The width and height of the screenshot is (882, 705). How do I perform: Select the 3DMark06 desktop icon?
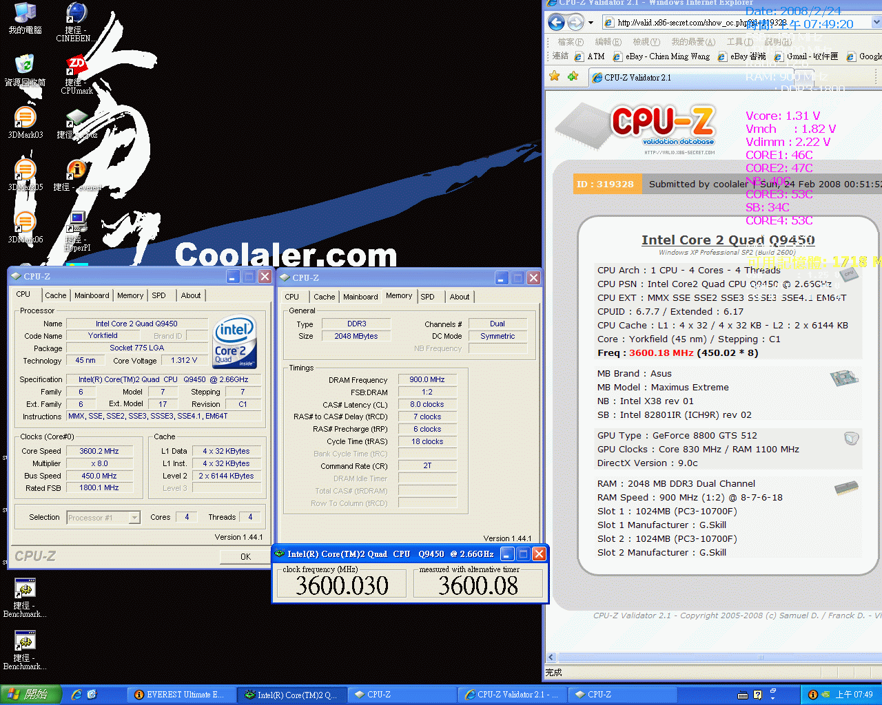point(25,228)
